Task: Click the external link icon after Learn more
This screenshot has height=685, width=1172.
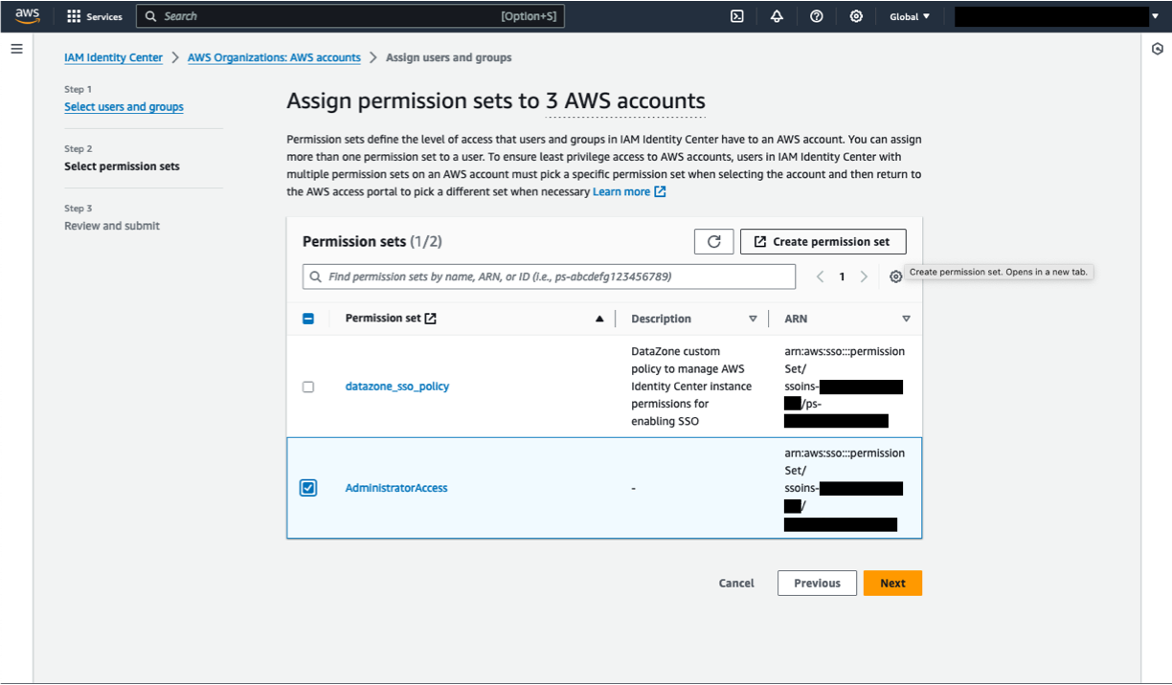Action: (660, 192)
